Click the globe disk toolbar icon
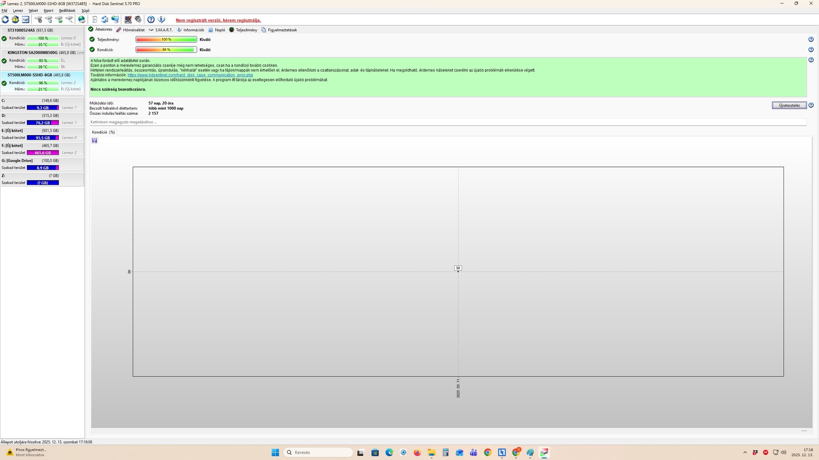This screenshot has height=460, width=819. pos(82,19)
